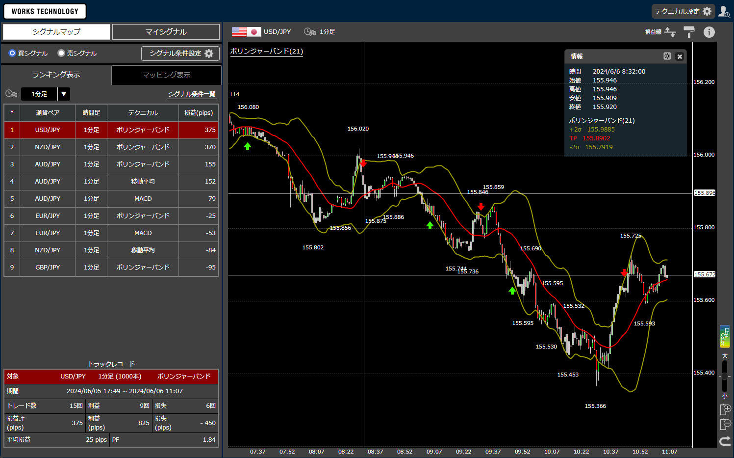The image size is (734, 458).
Task: Select rank 9 GBP/JPY ボリンジャーバンド row
Action: click(111, 268)
